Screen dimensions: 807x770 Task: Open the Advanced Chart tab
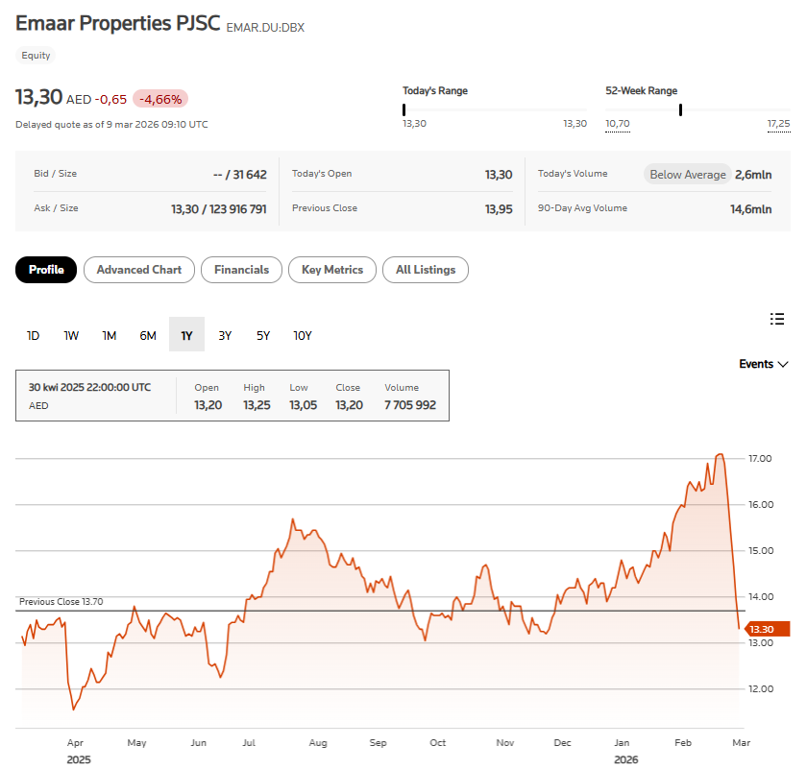pyautogui.click(x=139, y=270)
